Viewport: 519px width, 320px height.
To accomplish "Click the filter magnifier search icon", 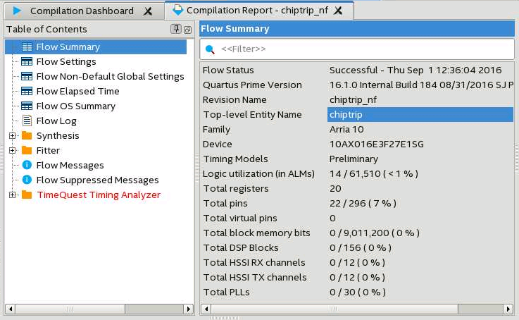I will [210, 49].
